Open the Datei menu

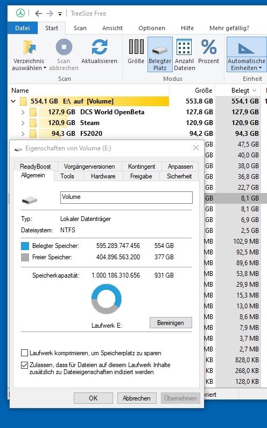tap(23, 28)
